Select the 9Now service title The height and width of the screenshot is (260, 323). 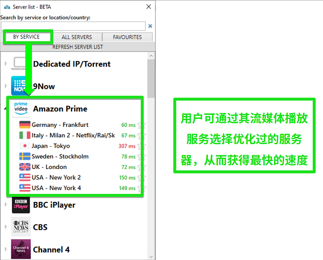click(x=44, y=87)
